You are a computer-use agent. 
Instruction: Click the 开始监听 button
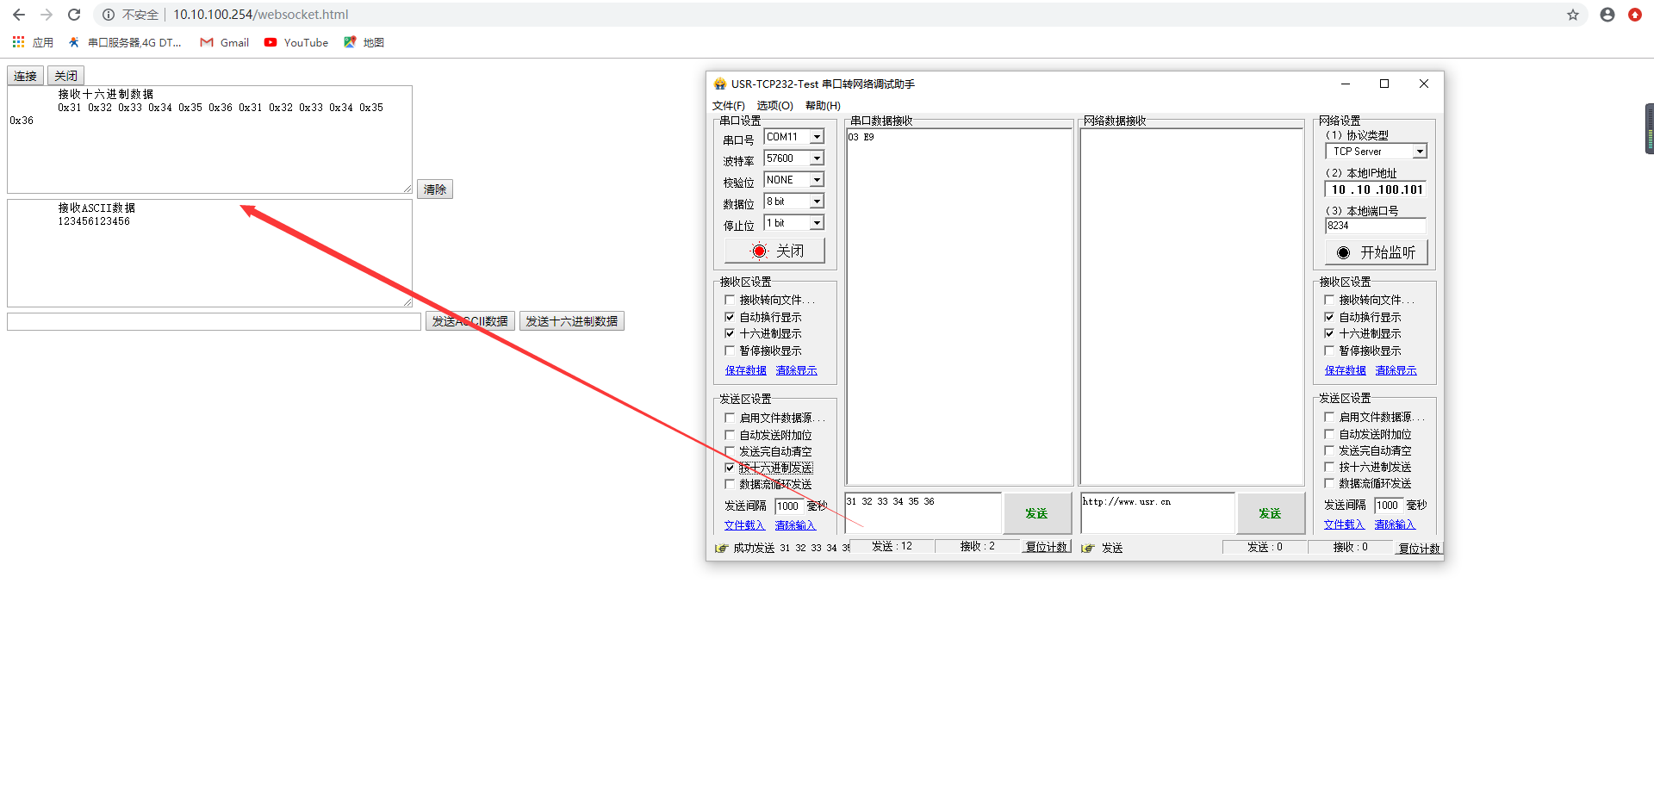tap(1376, 252)
